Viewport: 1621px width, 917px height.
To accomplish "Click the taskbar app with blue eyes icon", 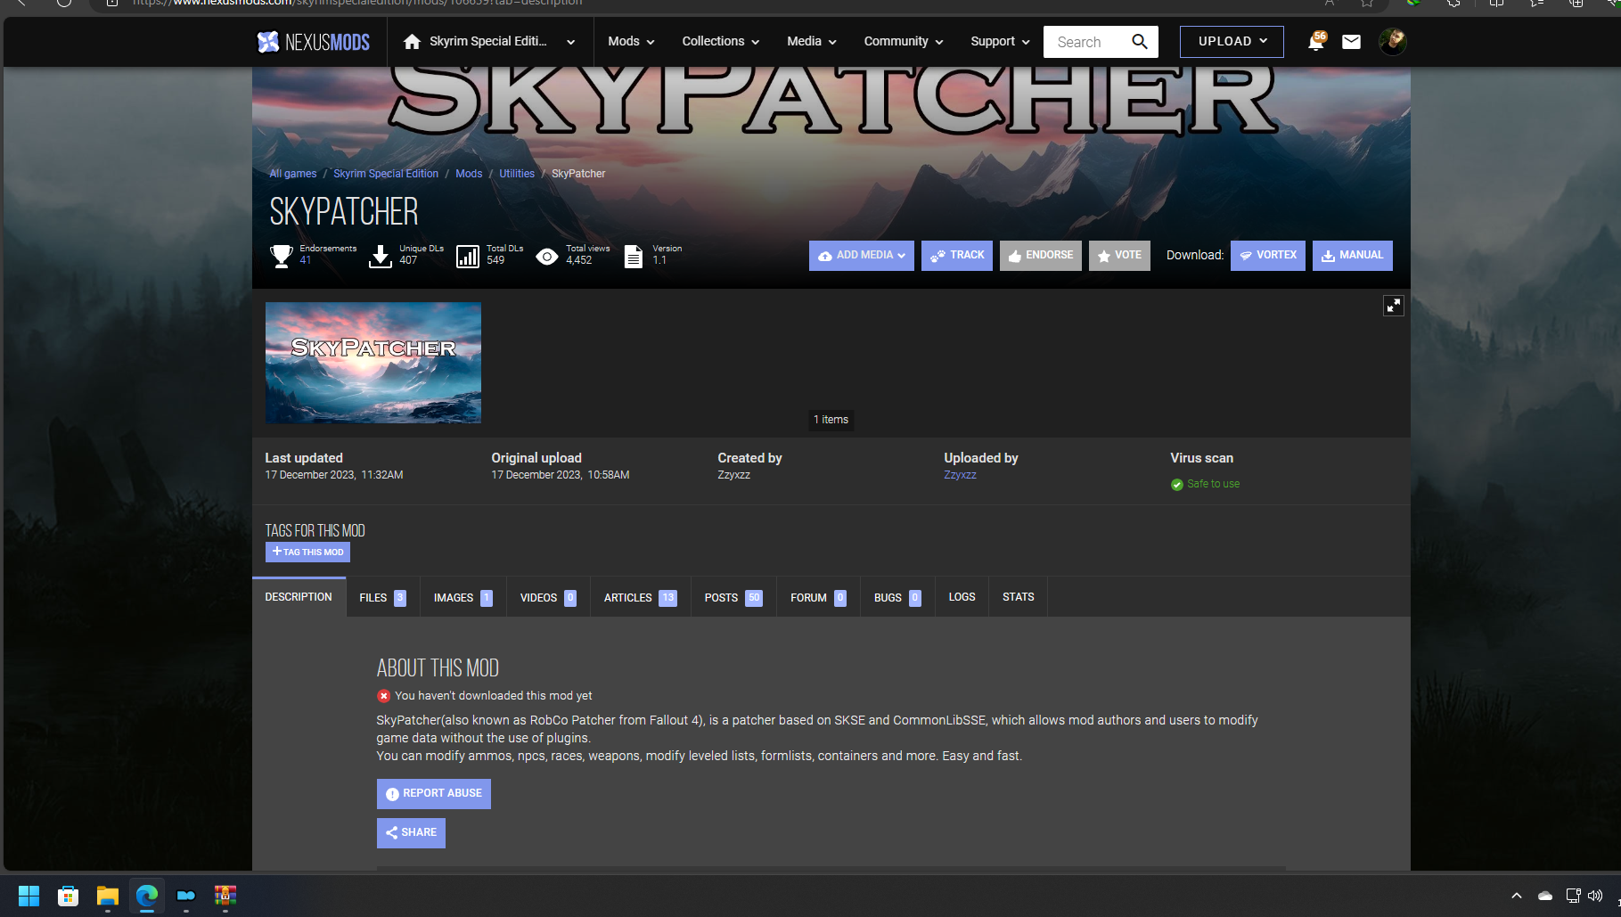I will point(185,896).
